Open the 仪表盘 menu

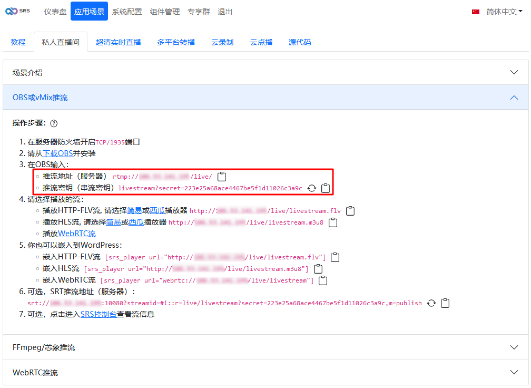[x=55, y=12]
